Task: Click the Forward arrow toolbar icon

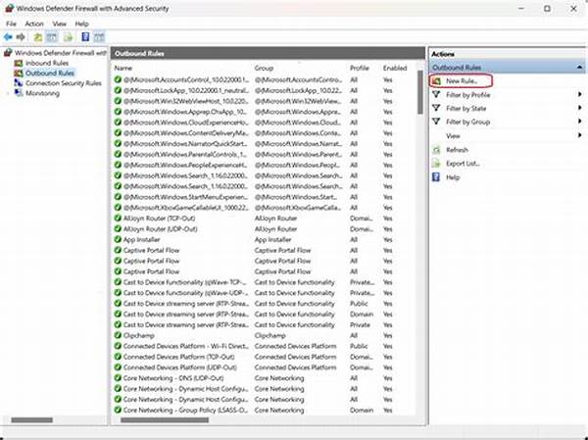Action: point(21,37)
